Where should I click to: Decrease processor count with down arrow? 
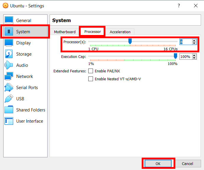pyautogui.click(x=194, y=43)
